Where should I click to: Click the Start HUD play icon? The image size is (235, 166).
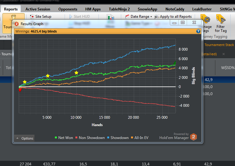coord(70,16)
